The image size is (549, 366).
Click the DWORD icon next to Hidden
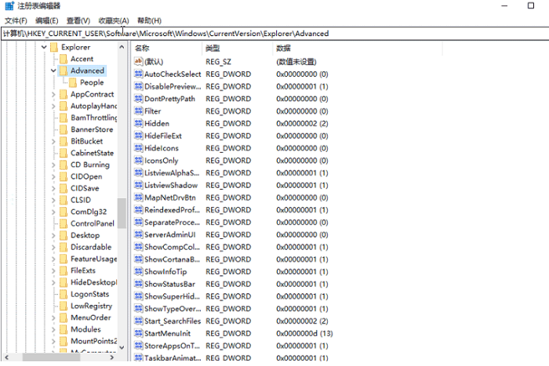pos(138,124)
